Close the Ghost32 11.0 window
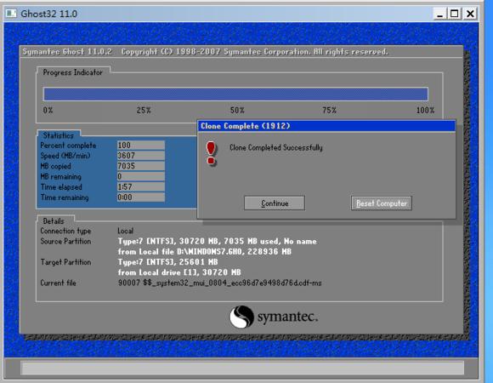The image size is (493, 383). point(470,14)
